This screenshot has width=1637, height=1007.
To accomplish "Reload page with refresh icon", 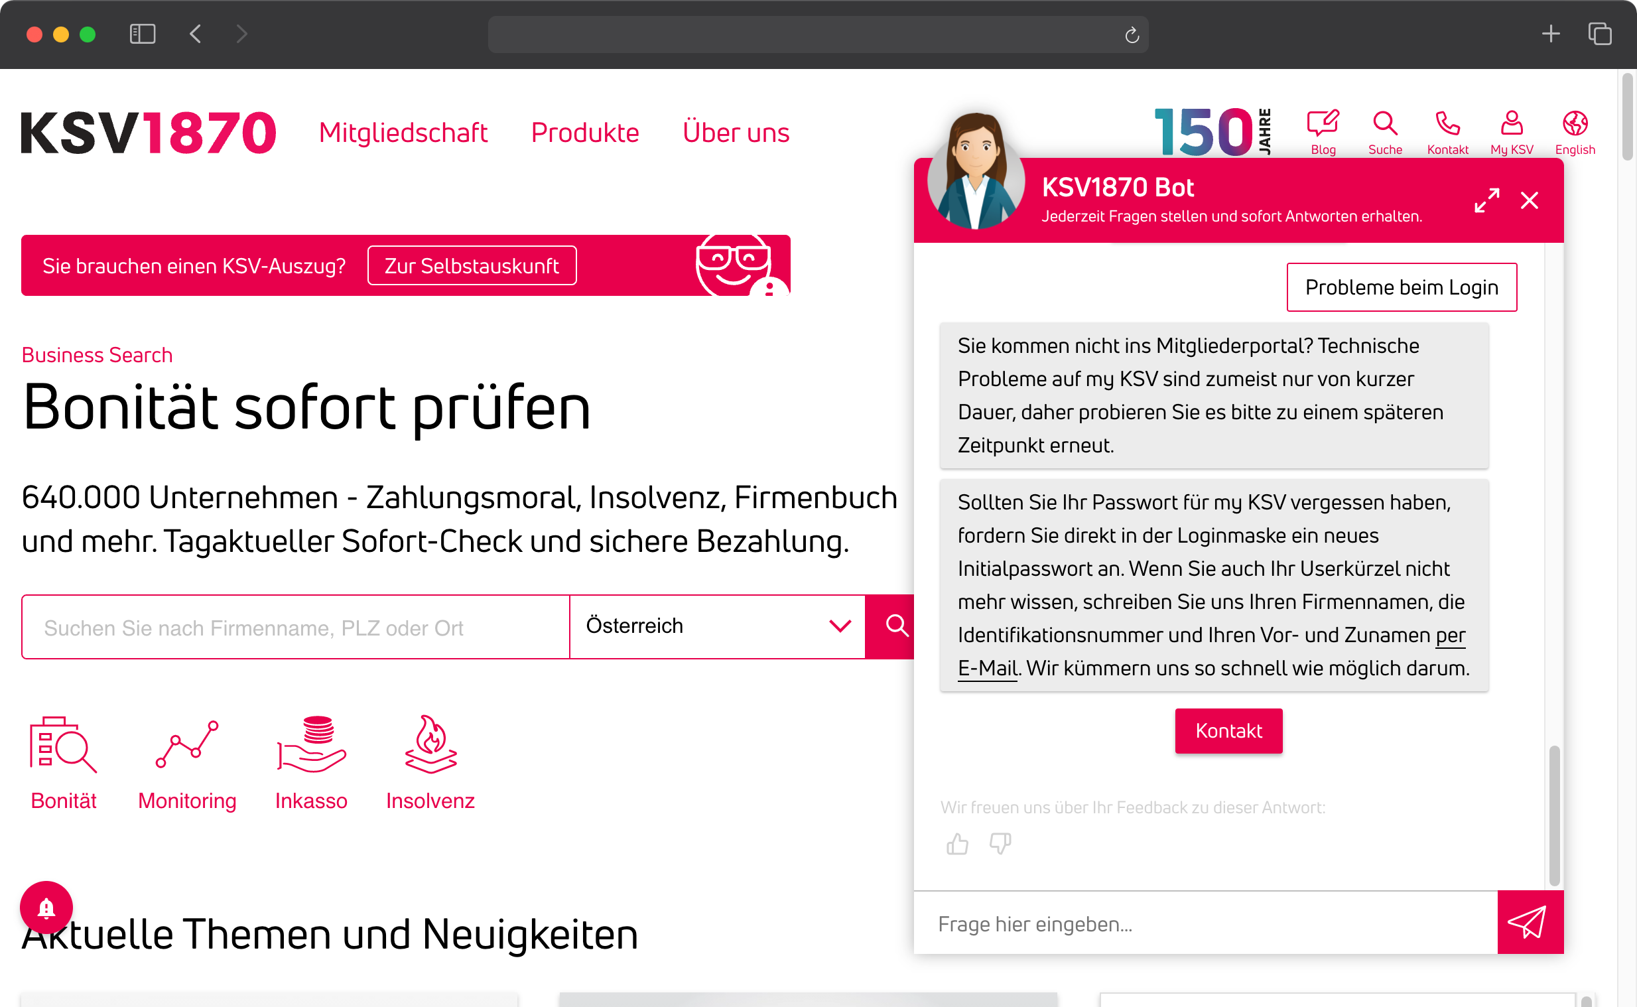I will point(1131,34).
